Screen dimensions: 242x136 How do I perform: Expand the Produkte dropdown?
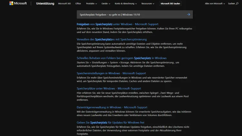click(x=91, y=4)
